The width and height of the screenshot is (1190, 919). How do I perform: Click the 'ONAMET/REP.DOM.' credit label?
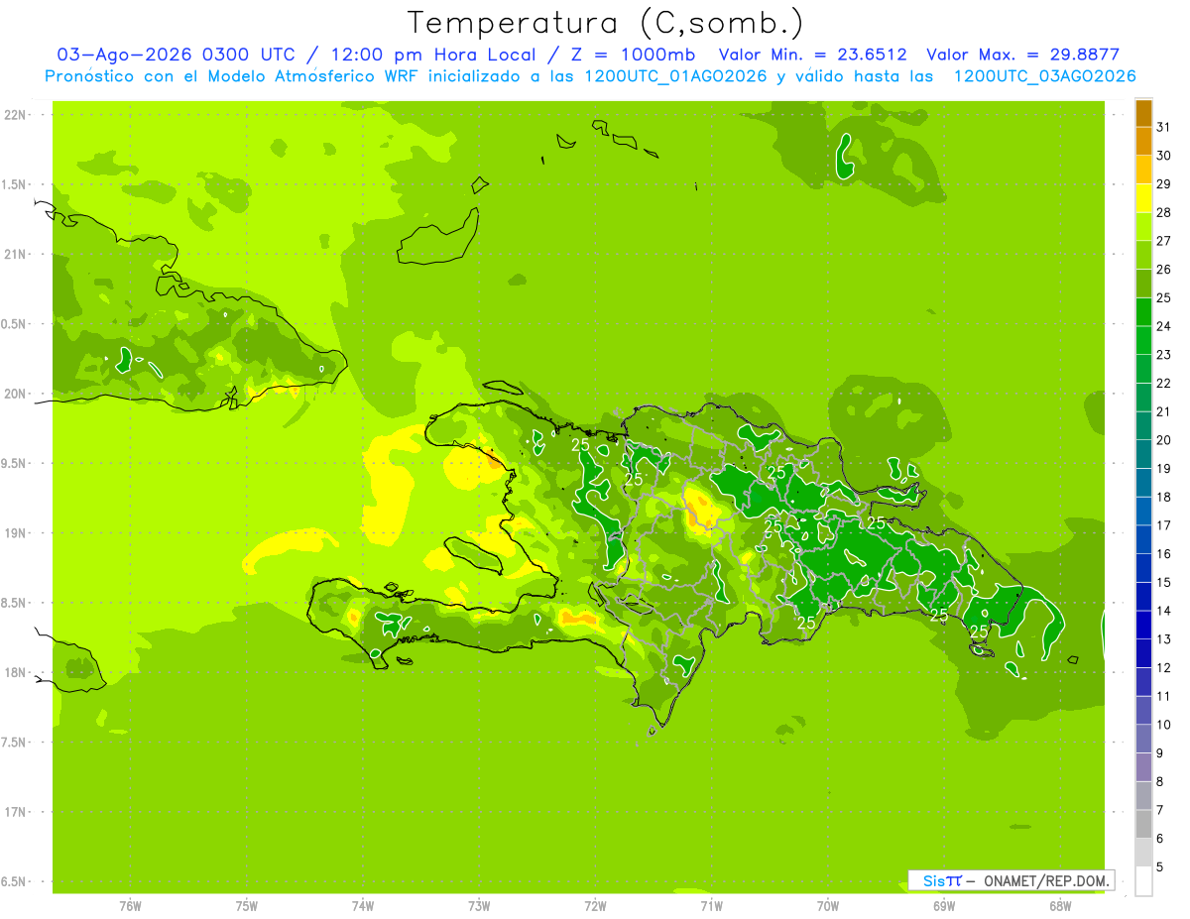coord(1047,880)
